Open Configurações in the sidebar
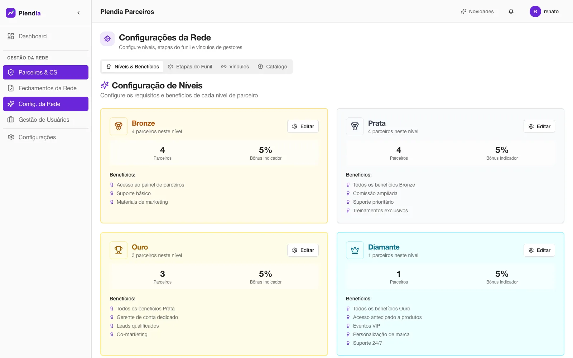This screenshot has width=573, height=358. pyautogui.click(x=45, y=137)
